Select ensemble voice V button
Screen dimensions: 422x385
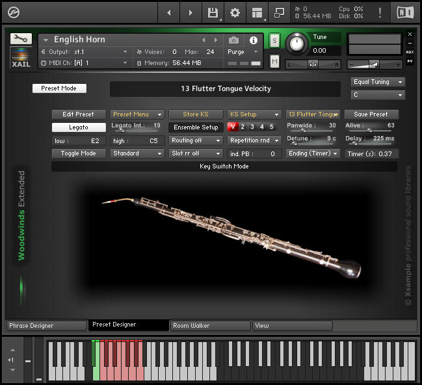click(233, 127)
